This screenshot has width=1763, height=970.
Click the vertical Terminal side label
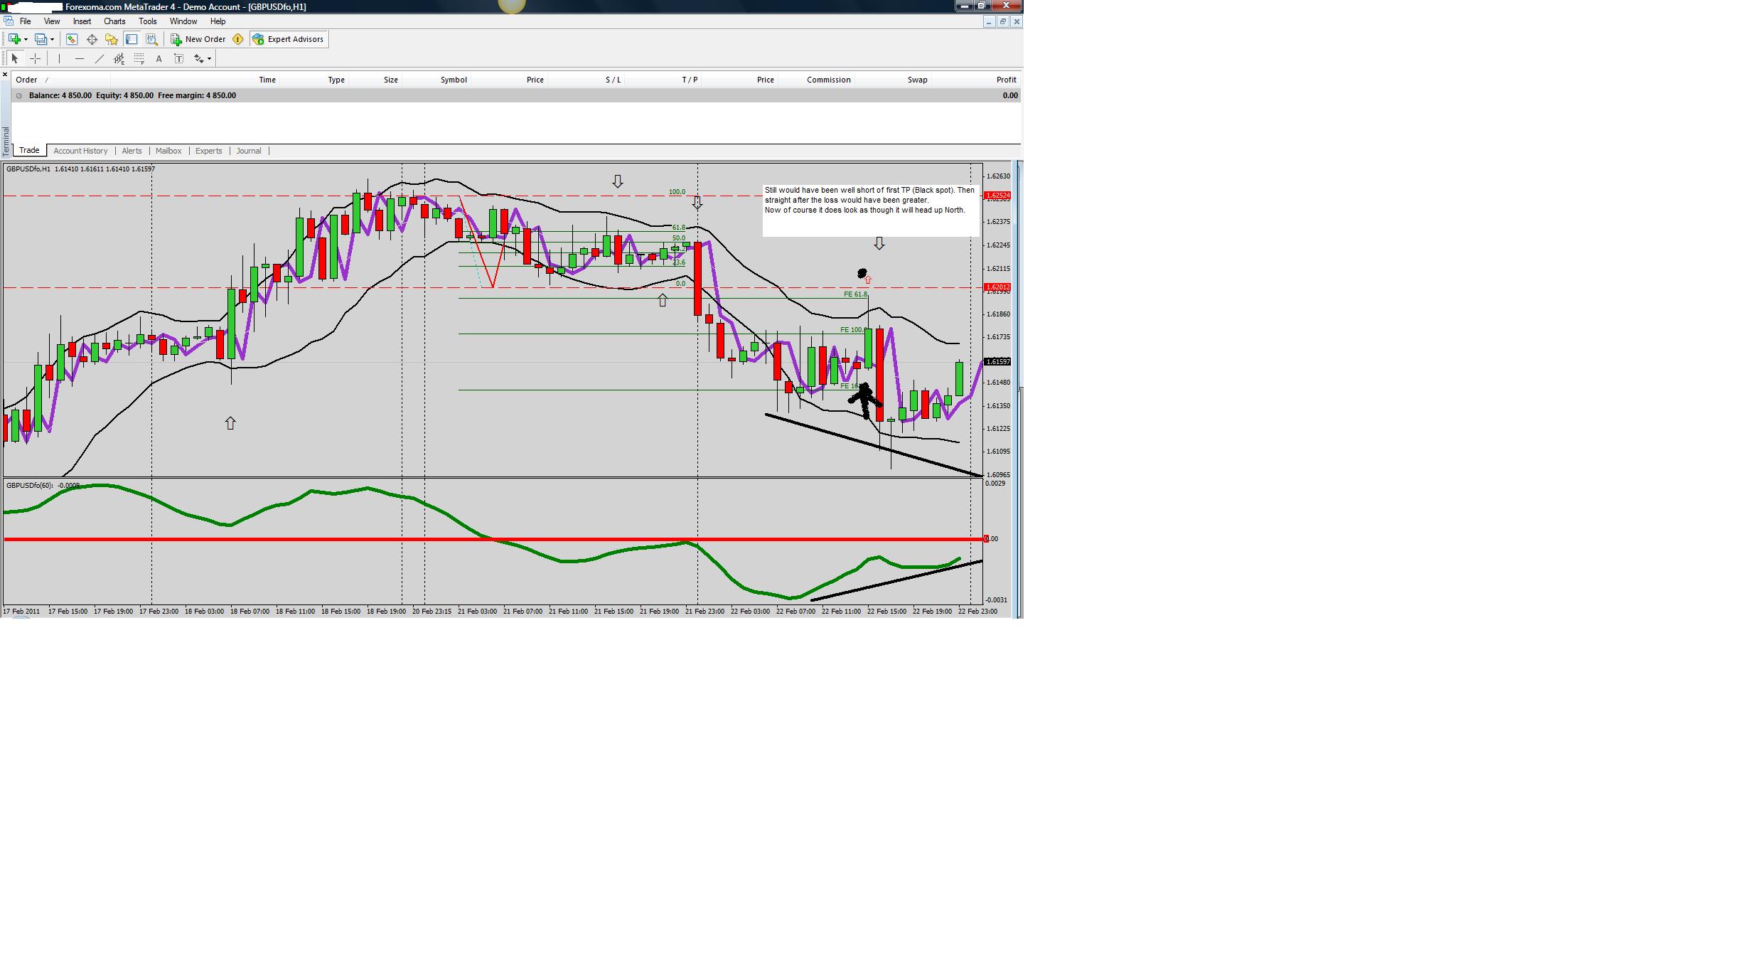click(6, 142)
